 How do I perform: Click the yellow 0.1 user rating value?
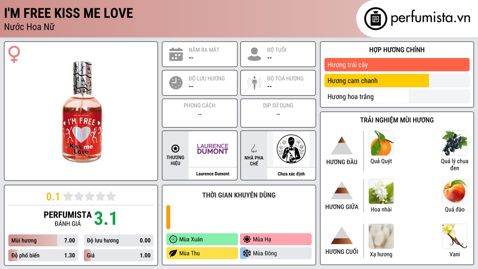(53, 197)
